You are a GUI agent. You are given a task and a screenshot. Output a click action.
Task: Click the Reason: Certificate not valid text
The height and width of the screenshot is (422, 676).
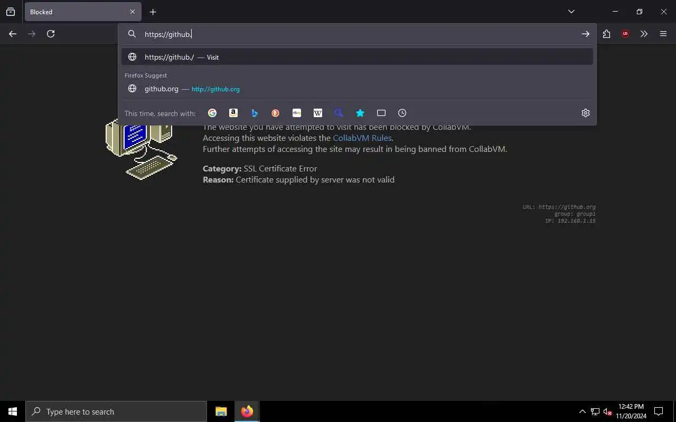click(x=298, y=180)
